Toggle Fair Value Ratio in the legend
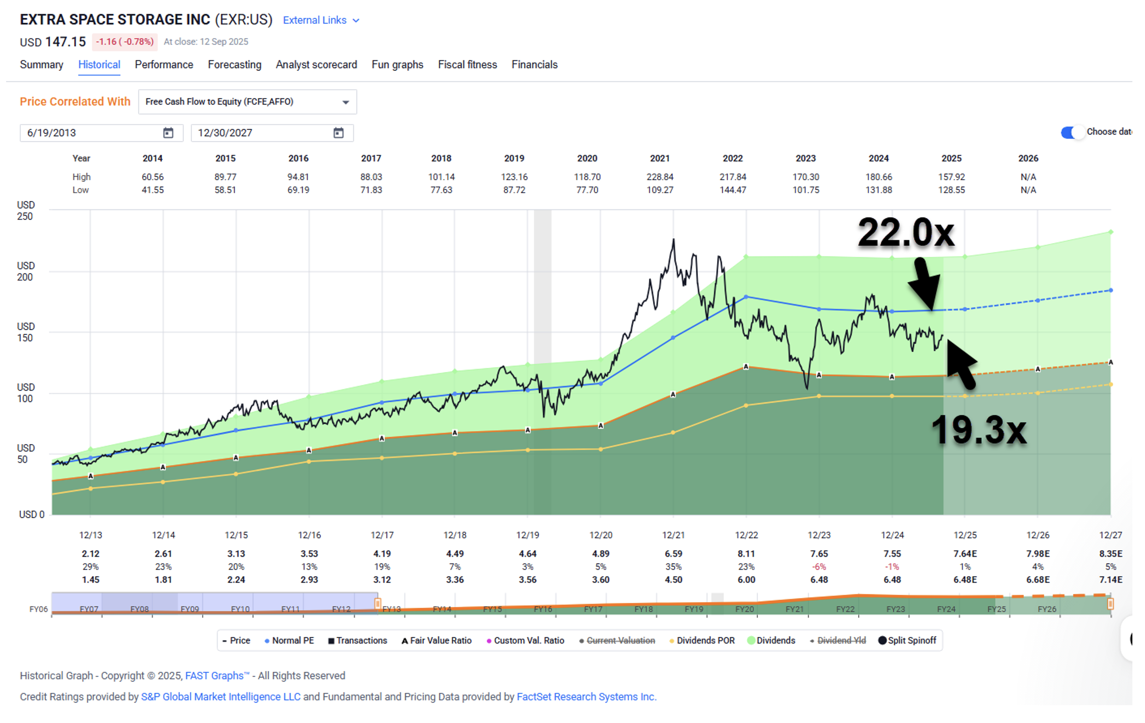This screenshot has width=1145, height=723. point(437,641)
